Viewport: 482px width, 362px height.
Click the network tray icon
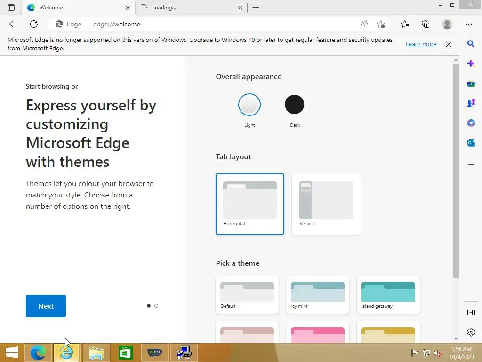[x=426, y=353]
